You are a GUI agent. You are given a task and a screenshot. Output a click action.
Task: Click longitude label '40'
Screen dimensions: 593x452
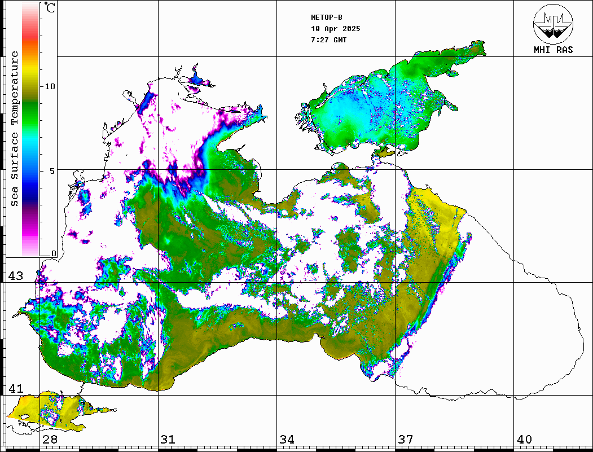click(x=524, y=440)
